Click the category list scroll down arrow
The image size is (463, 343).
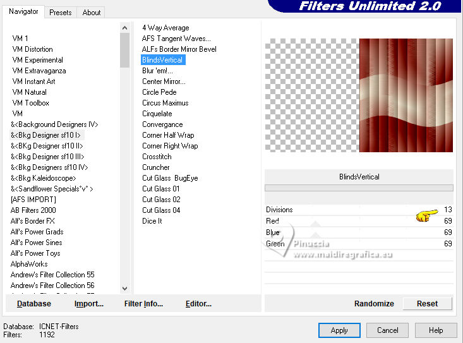click(125, 289)
